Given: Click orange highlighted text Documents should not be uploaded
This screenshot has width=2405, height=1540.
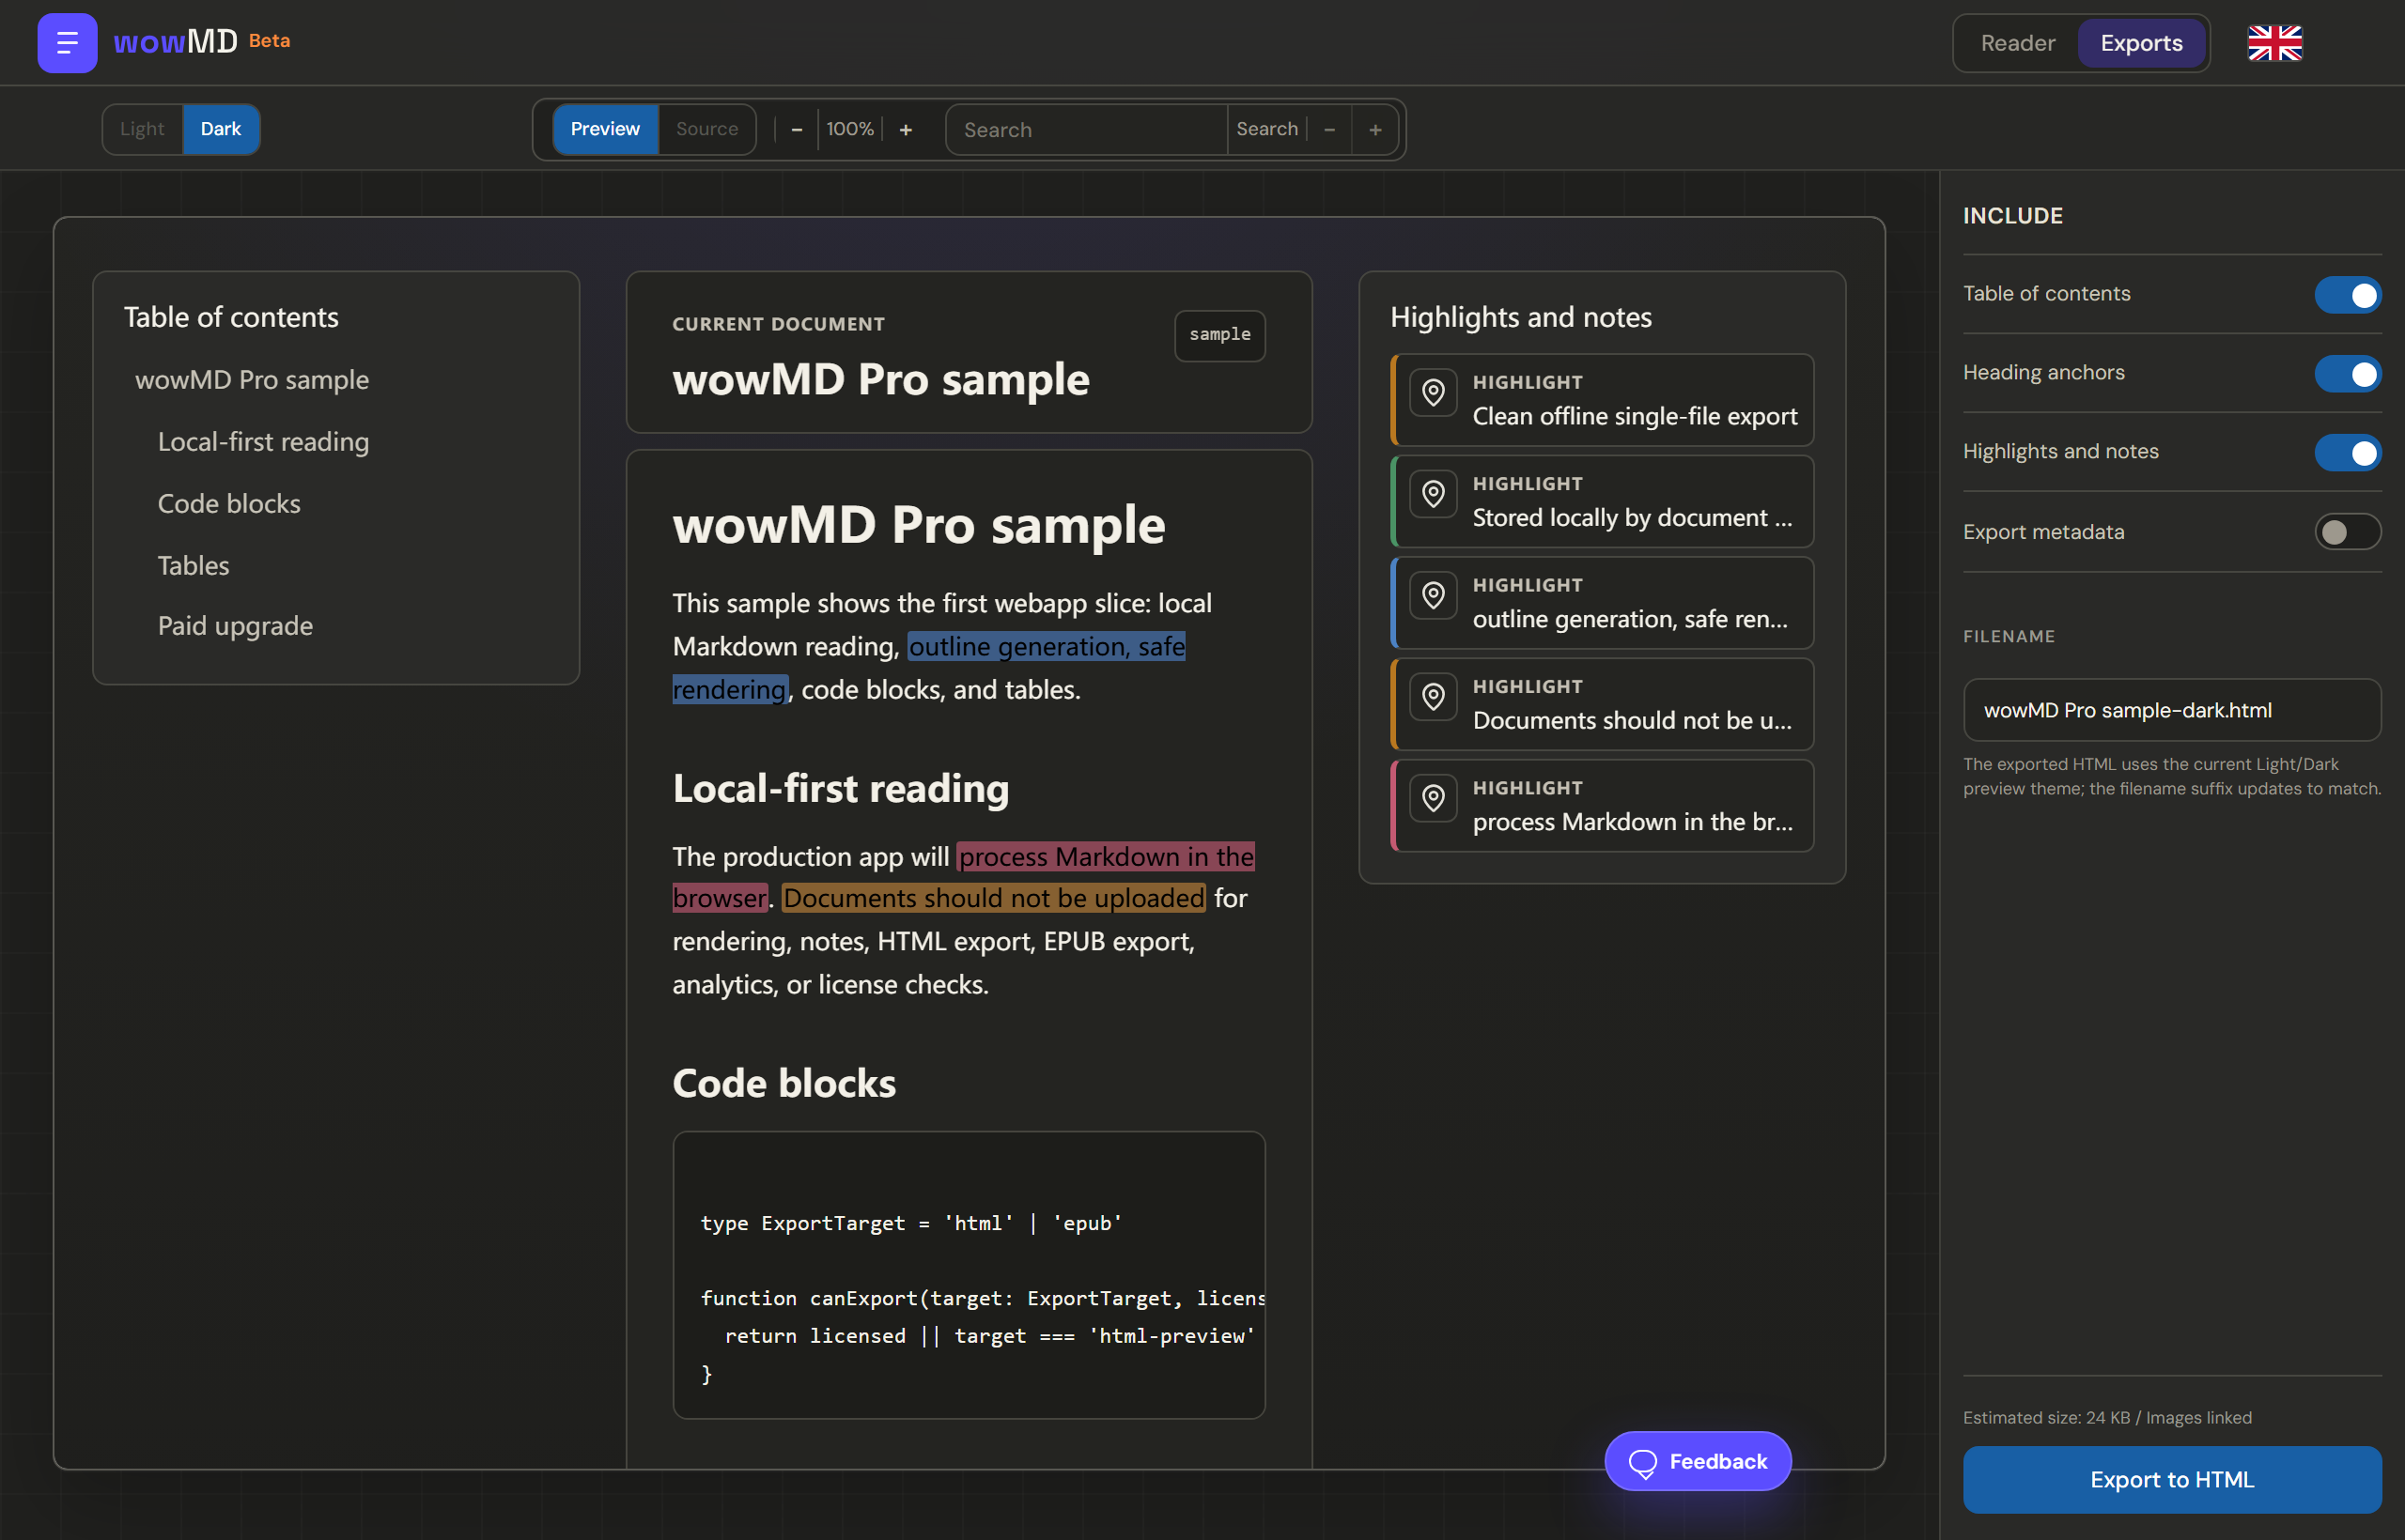Looking at the screenshot, I should click(993, 899).
